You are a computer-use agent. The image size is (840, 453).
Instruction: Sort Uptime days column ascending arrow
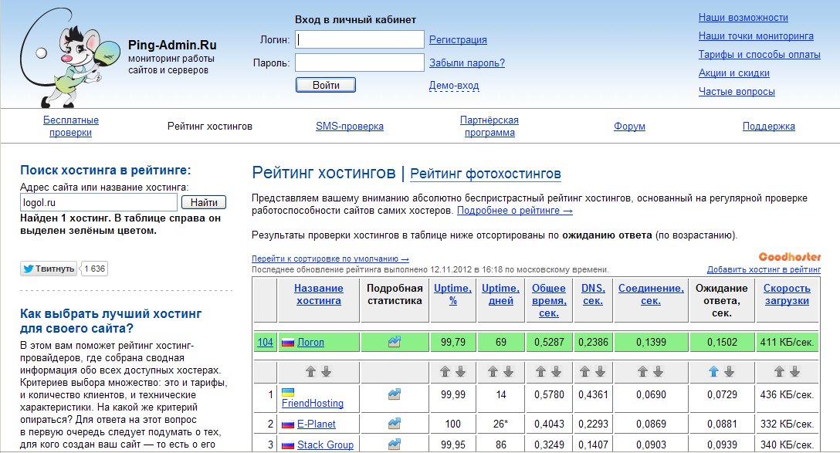tap(493, 371)
